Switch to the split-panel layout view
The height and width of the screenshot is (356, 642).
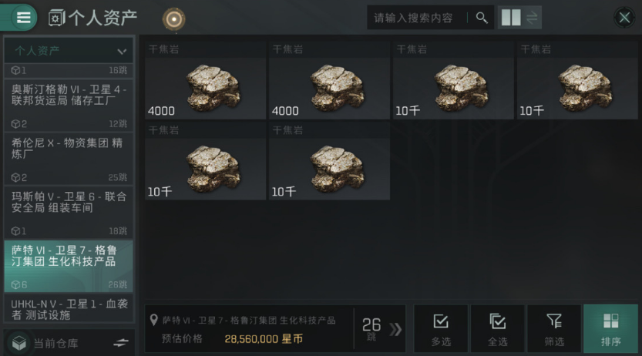511,18
